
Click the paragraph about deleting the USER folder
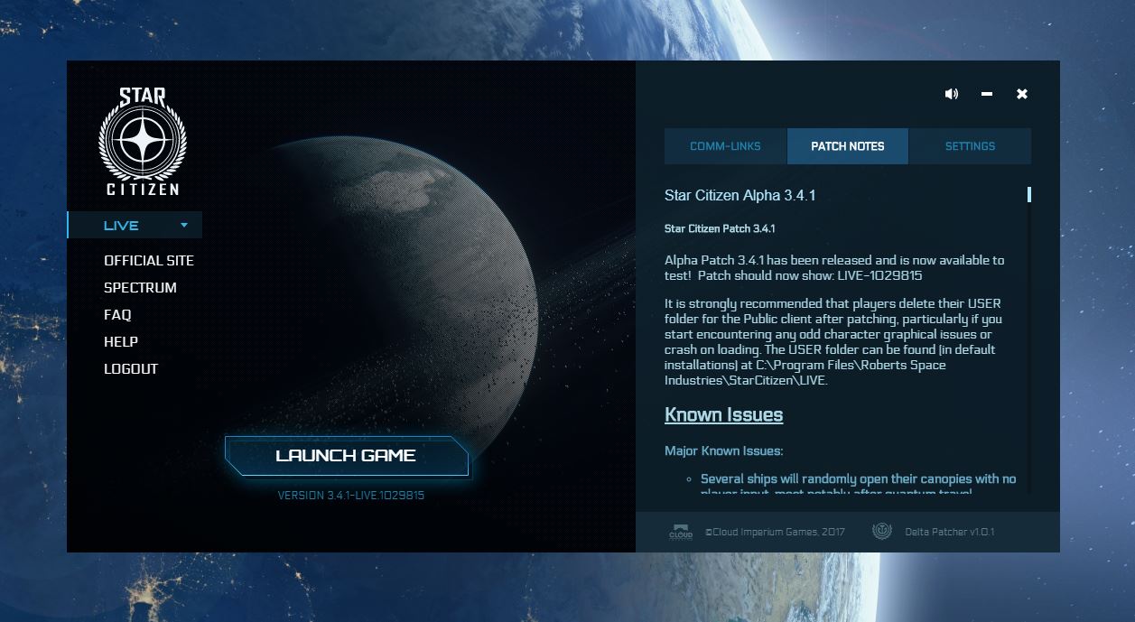[x=833, y=341]
